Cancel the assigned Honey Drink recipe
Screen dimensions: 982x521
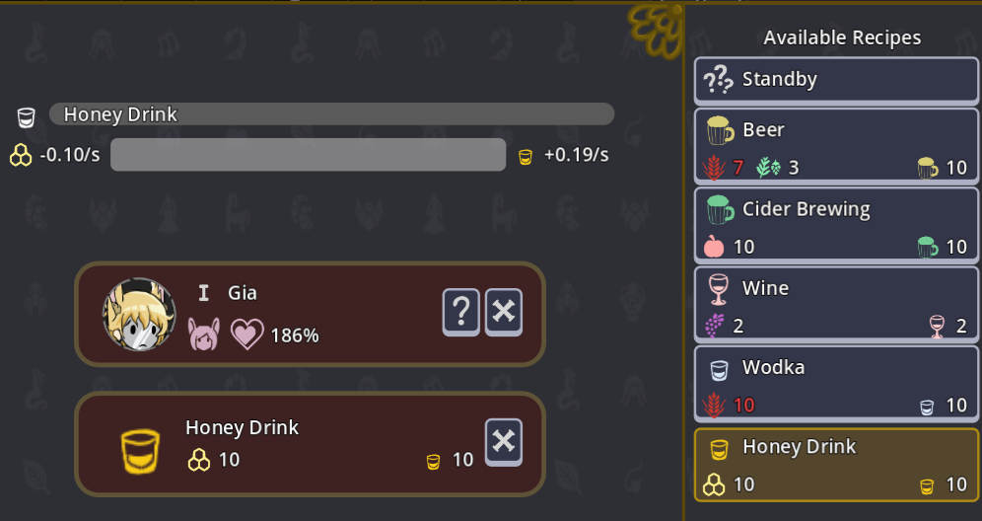tap(504, 441)
